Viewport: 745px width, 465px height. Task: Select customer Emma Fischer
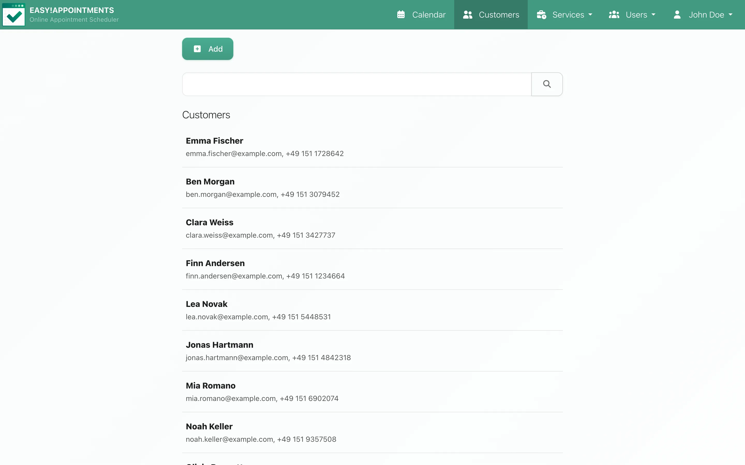click(x=372, y=147)
